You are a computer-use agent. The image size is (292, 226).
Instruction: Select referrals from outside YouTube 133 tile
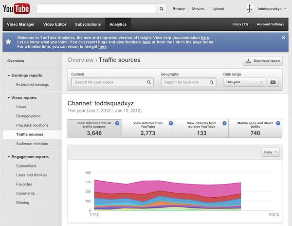201,129
